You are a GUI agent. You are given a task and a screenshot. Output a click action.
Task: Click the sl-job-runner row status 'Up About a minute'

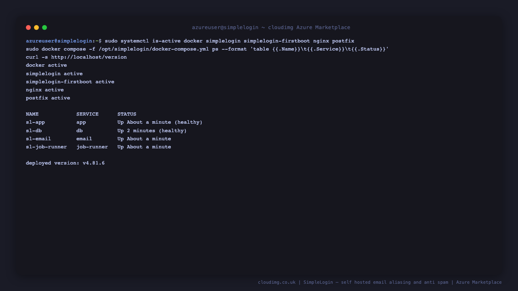tap(144, 147)
